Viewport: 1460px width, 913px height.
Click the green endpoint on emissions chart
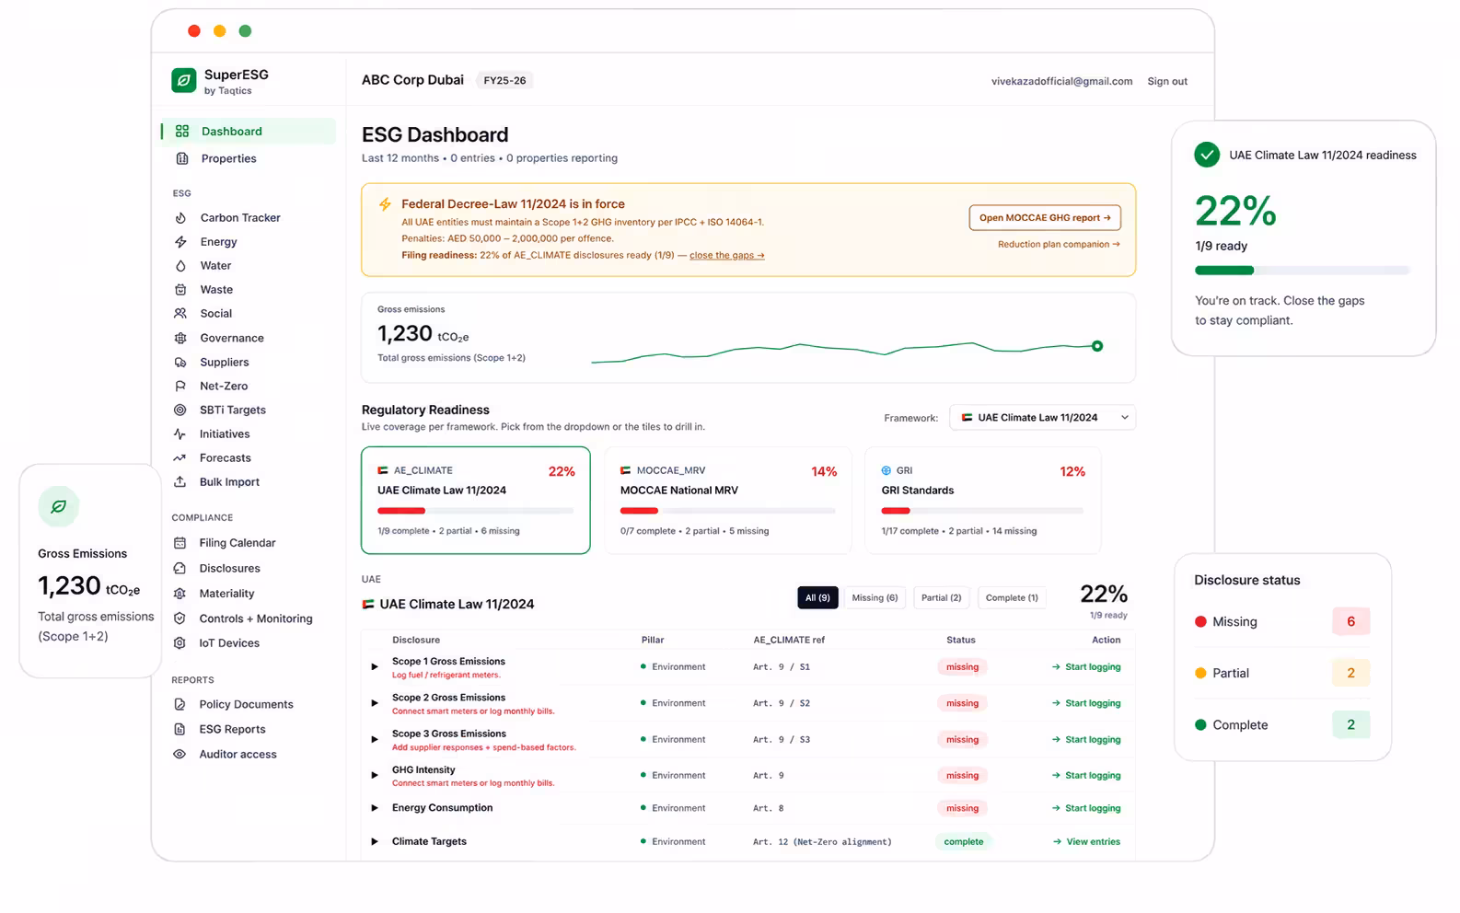coord(1097,347)
